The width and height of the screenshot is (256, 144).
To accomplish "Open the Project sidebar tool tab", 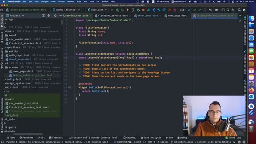I will pos(2,22).
